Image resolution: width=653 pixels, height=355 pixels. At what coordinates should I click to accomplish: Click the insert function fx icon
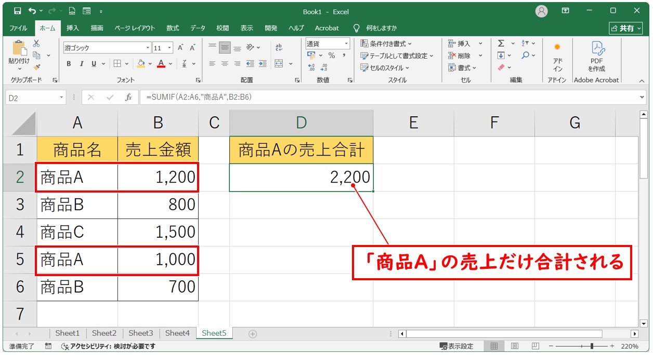pyautogui.click(x=128, y=98)
